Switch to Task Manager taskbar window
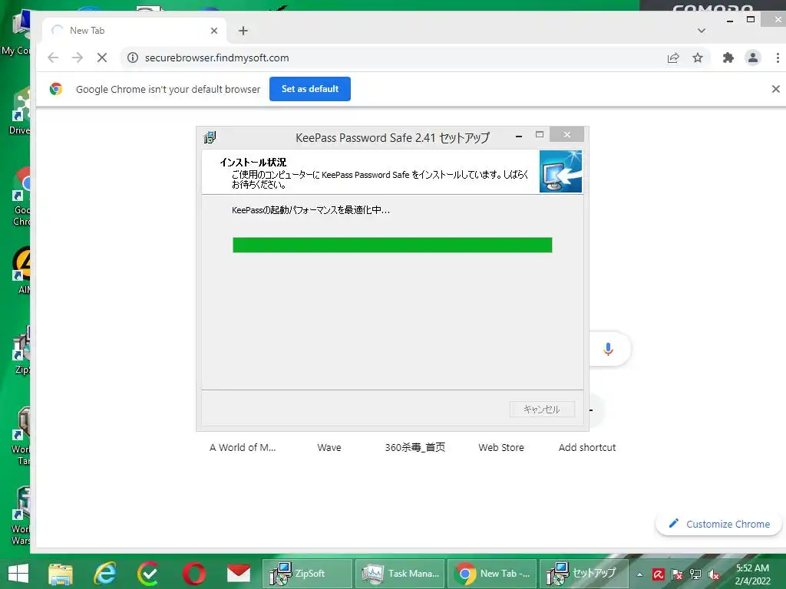Image resolution: width=786 pixels, height=589 pixels. [x=400, y=574]
